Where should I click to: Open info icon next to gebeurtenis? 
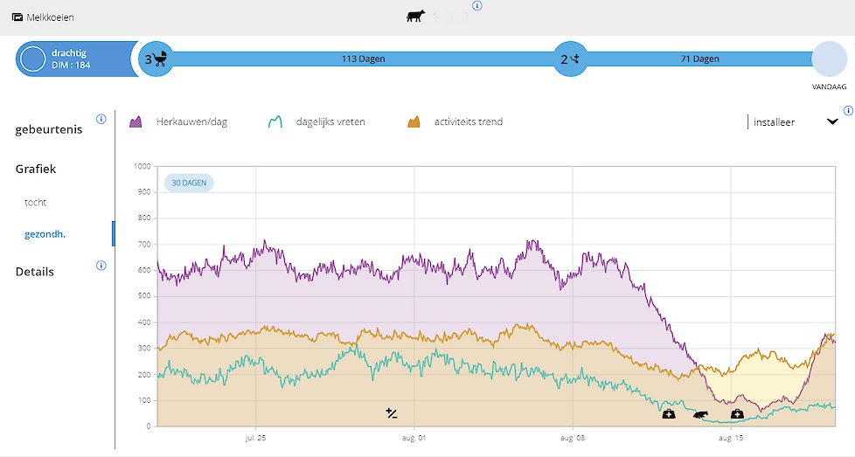(x=101, y=119)
